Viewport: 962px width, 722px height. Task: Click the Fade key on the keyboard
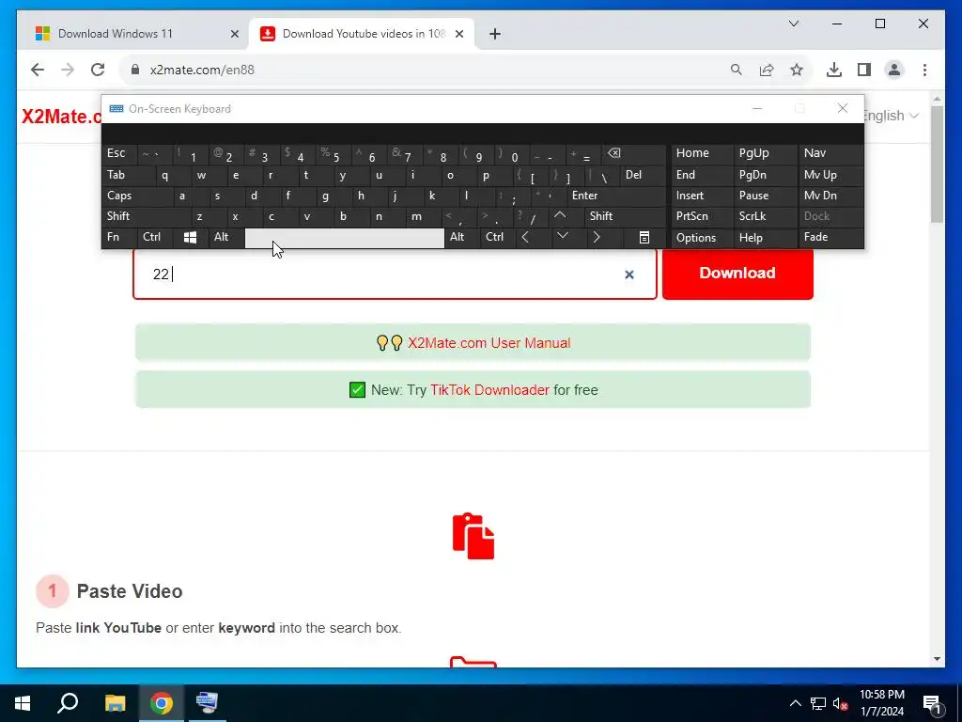pyautogui.click(x=830, y=238)
